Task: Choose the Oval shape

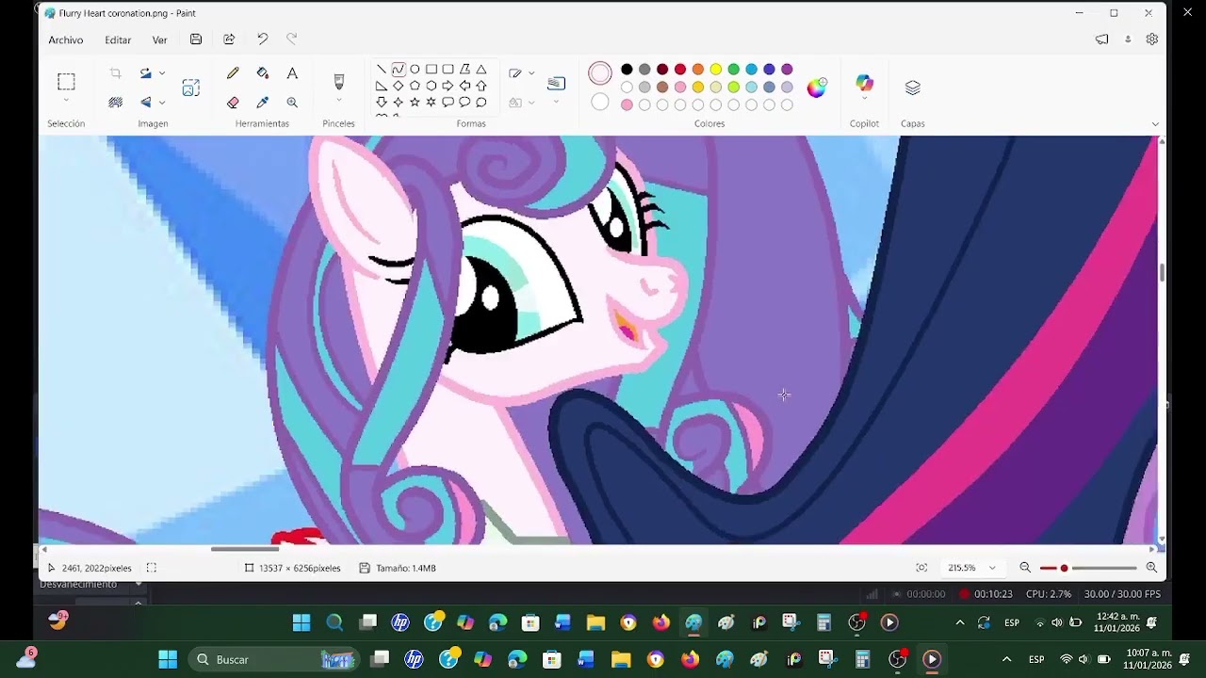Action: [x=415, y=69]
